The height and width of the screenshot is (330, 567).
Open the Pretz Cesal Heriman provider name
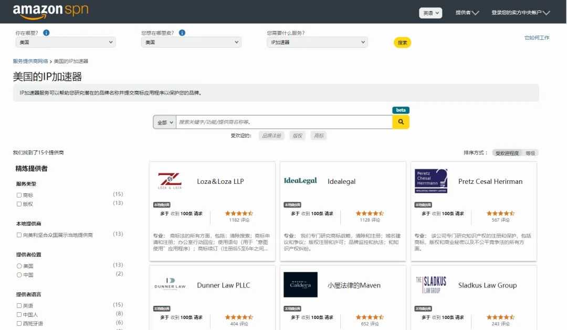(490, 181)
